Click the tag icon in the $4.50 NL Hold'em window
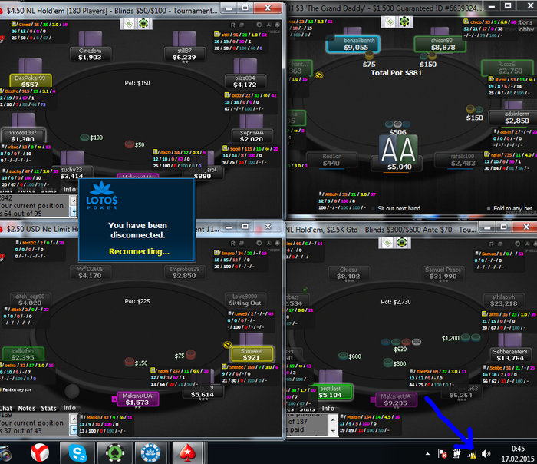This screenshot has width=537, height=464. tap(128, 23)
